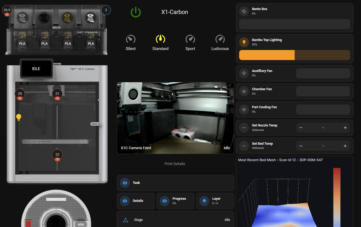Click the Most Recent Bed Mesh title
This screenshot has width=361, height=227.
tap(280, 160)
